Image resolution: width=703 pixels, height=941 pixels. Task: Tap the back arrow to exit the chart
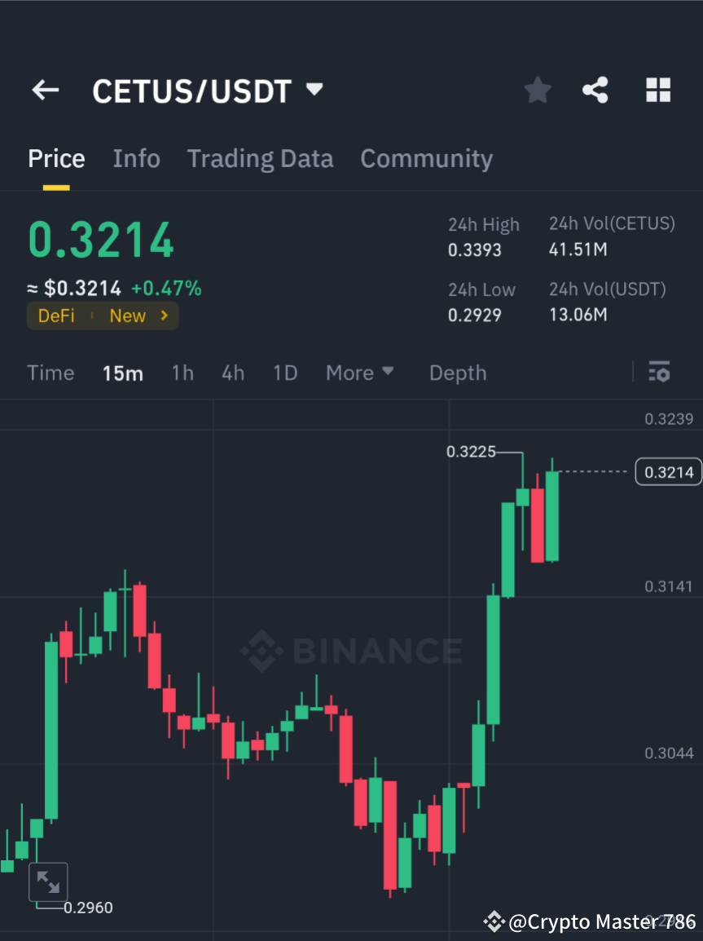coord(45,90)
